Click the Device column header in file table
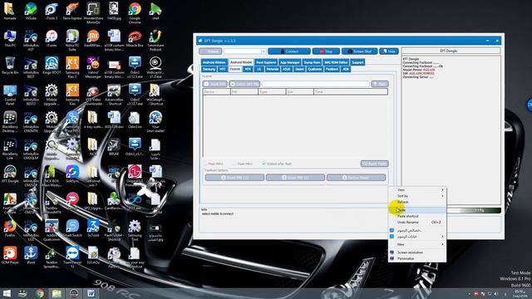 [216, 91]
